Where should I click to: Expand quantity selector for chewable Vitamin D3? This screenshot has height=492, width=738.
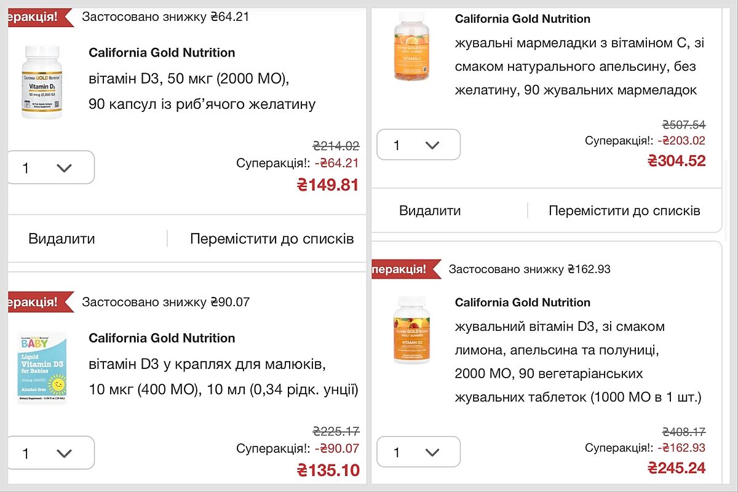tap(418, 452)
